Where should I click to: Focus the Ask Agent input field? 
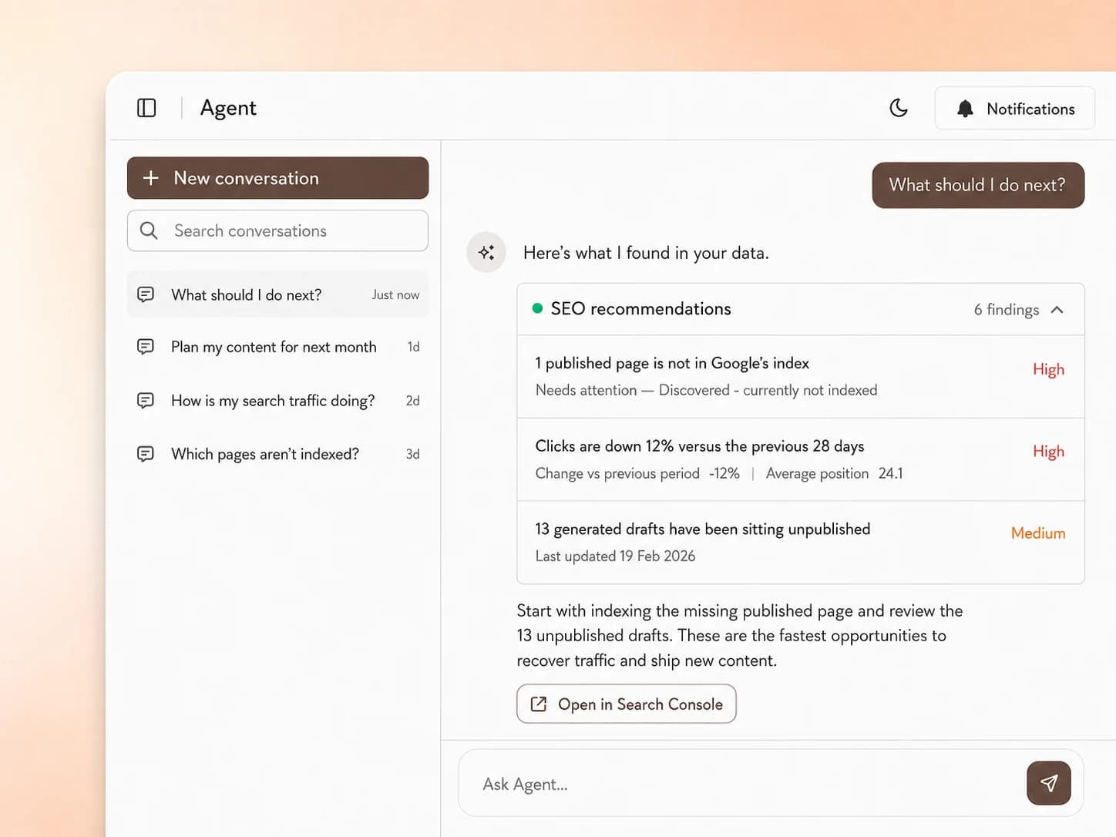(x=748, y=784)
